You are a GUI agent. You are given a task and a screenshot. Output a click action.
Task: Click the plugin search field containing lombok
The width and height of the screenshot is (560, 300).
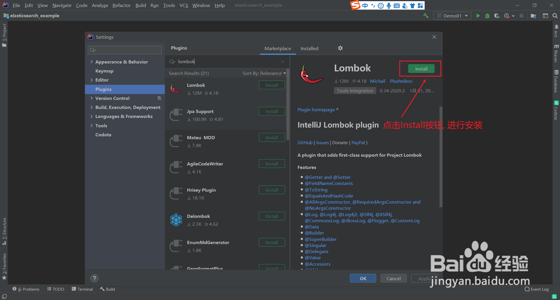[228, 61]
